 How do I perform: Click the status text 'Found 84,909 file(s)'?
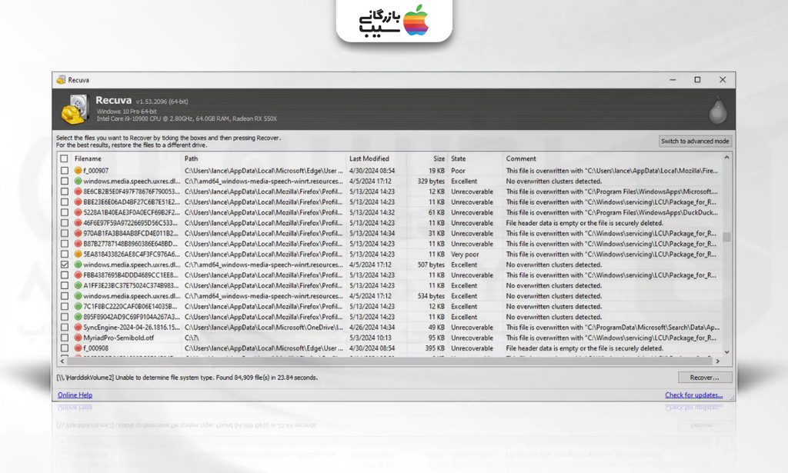(247, 378)
